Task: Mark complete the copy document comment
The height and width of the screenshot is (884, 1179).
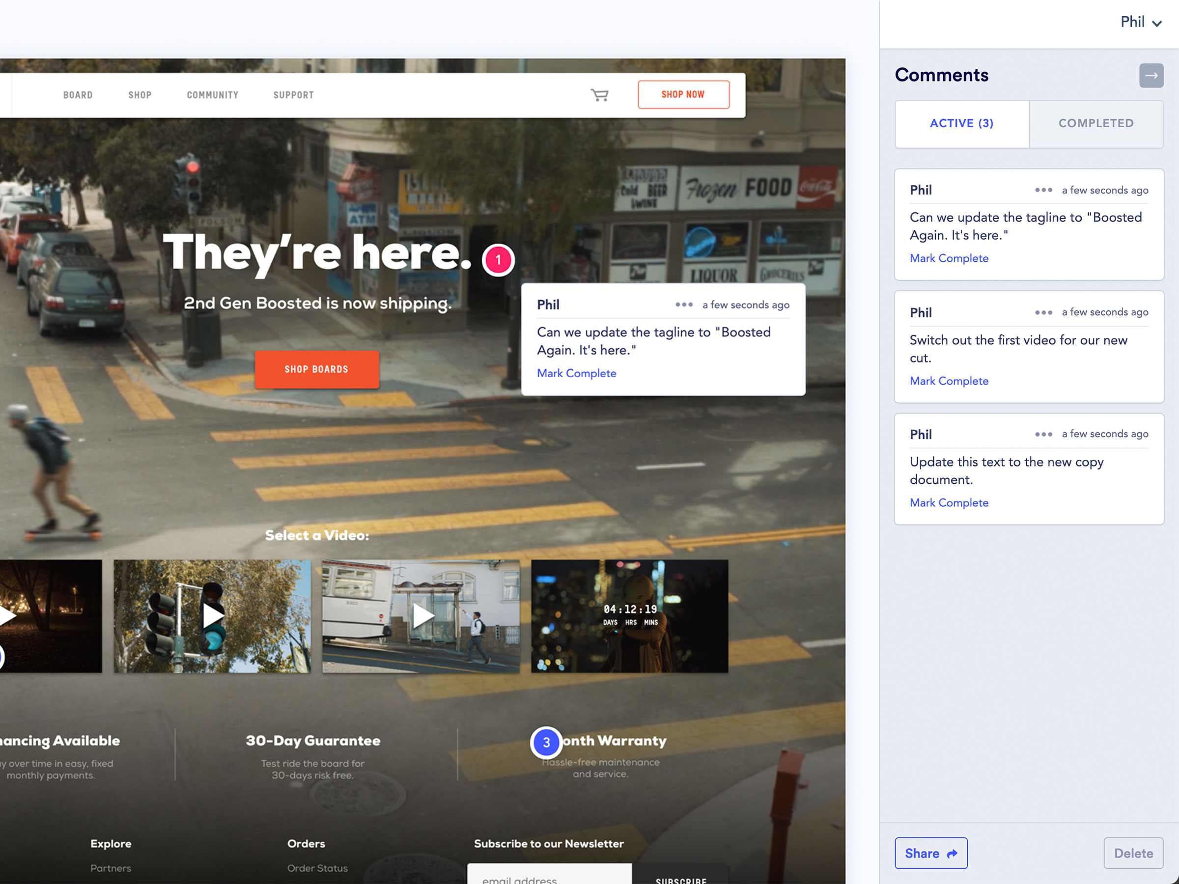Action: (949, 502)
